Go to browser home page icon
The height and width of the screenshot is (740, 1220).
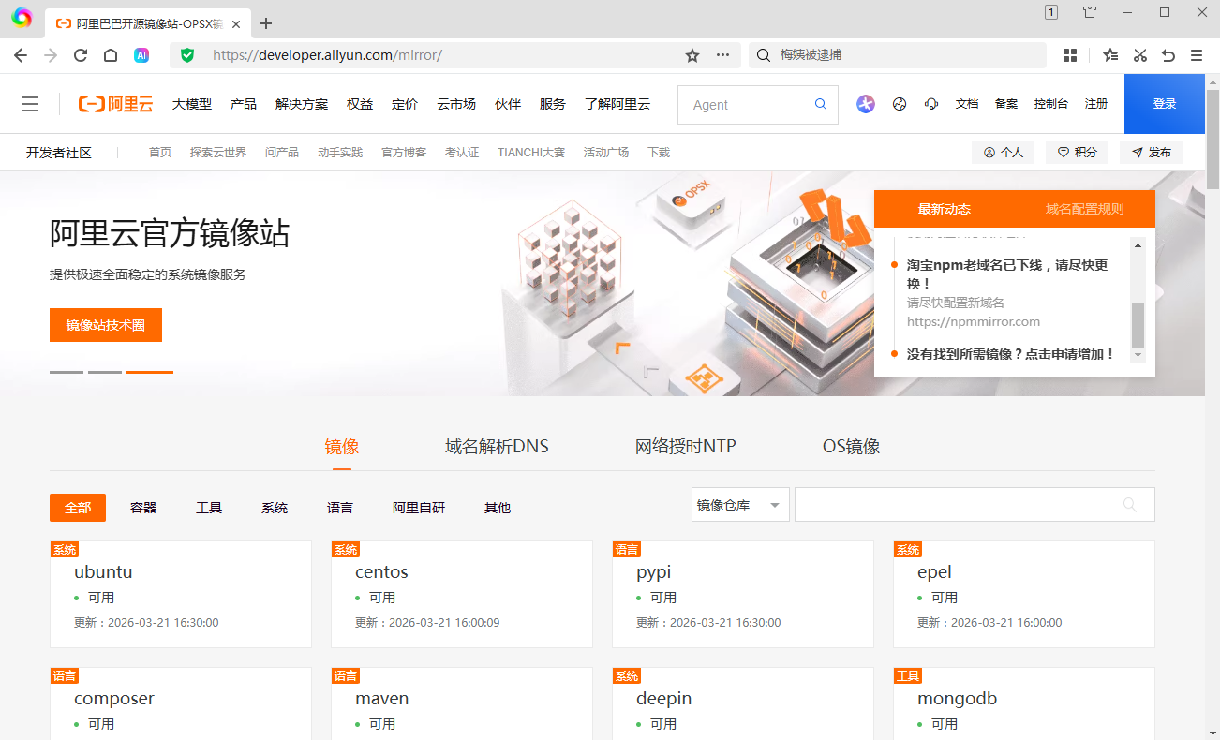click(111, 55)
